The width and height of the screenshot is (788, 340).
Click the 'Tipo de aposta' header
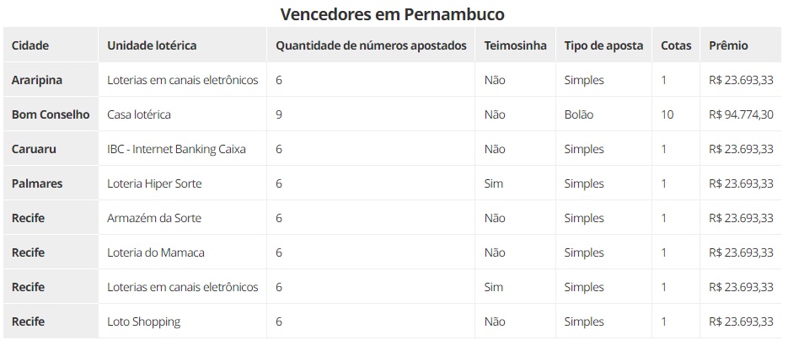point(603,45)
